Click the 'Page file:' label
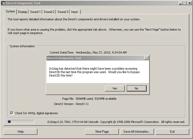This screenshot has height=139, width=193. pos(68,99)
